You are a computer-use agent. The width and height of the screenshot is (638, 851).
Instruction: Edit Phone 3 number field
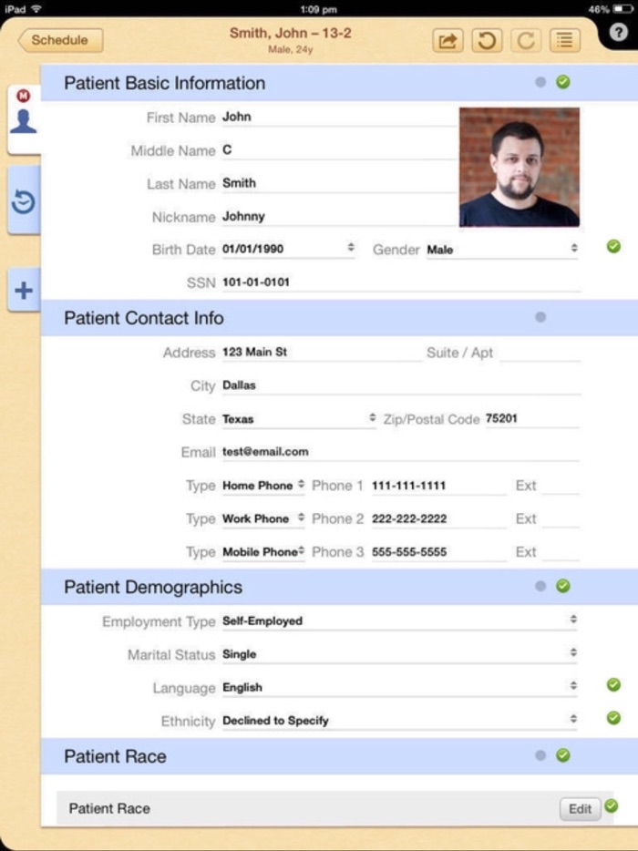point(438,552)
